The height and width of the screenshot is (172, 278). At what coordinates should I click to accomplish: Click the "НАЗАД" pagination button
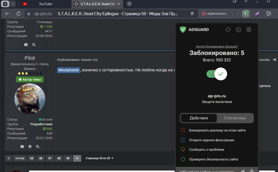tap(20, 158)
